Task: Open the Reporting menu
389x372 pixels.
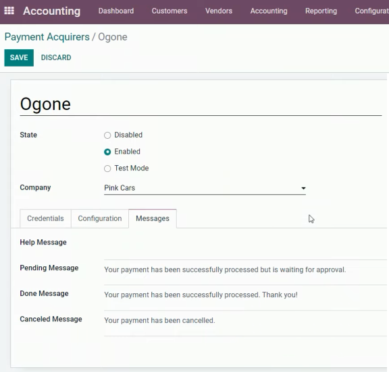Action: (x=321, y=11)
